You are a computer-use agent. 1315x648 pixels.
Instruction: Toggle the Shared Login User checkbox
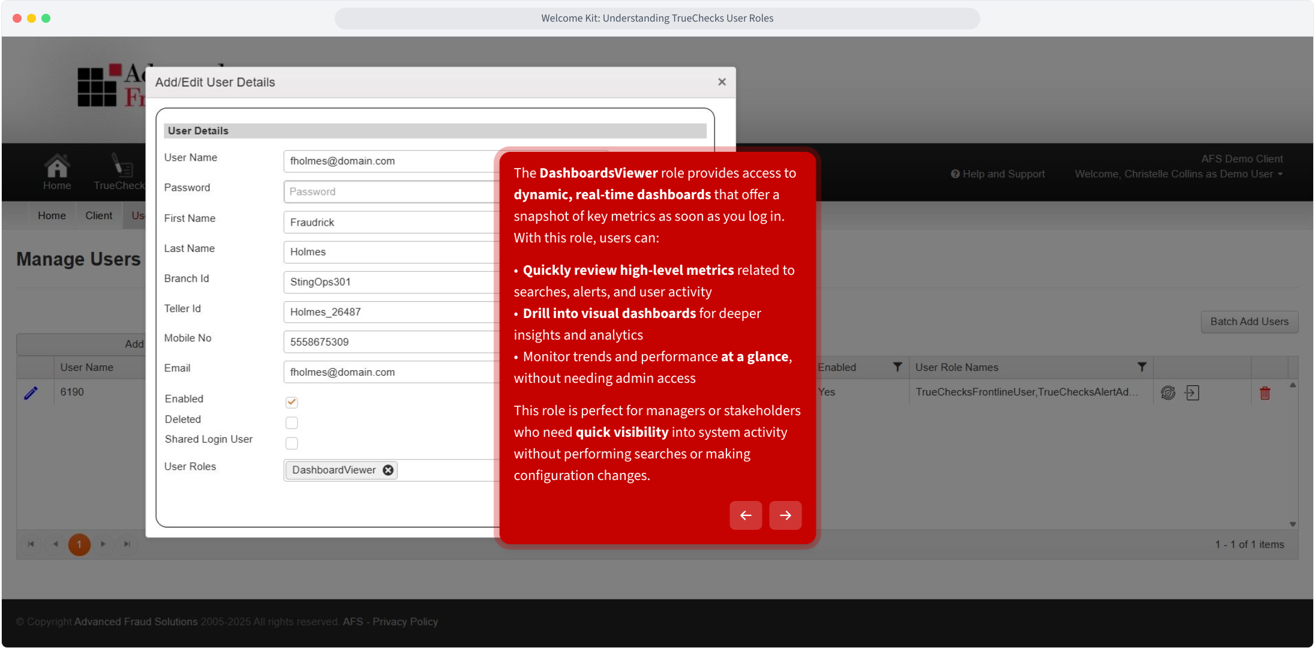[292, 443]
